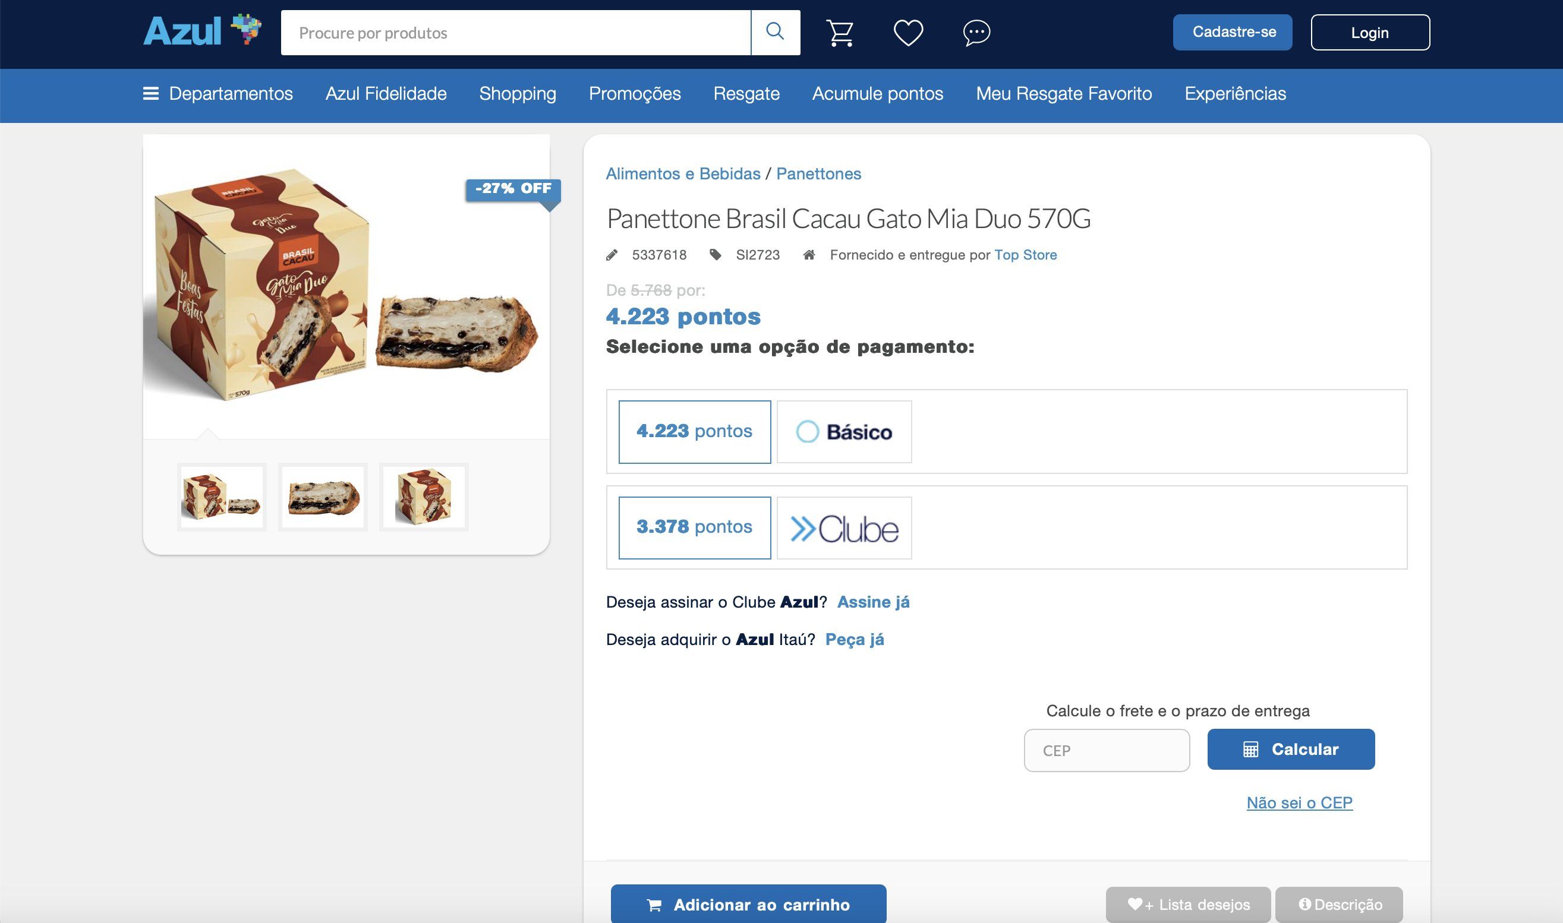Open Acumule pontos menu item
Viewport: 1563px width, 923px height.
878,93
